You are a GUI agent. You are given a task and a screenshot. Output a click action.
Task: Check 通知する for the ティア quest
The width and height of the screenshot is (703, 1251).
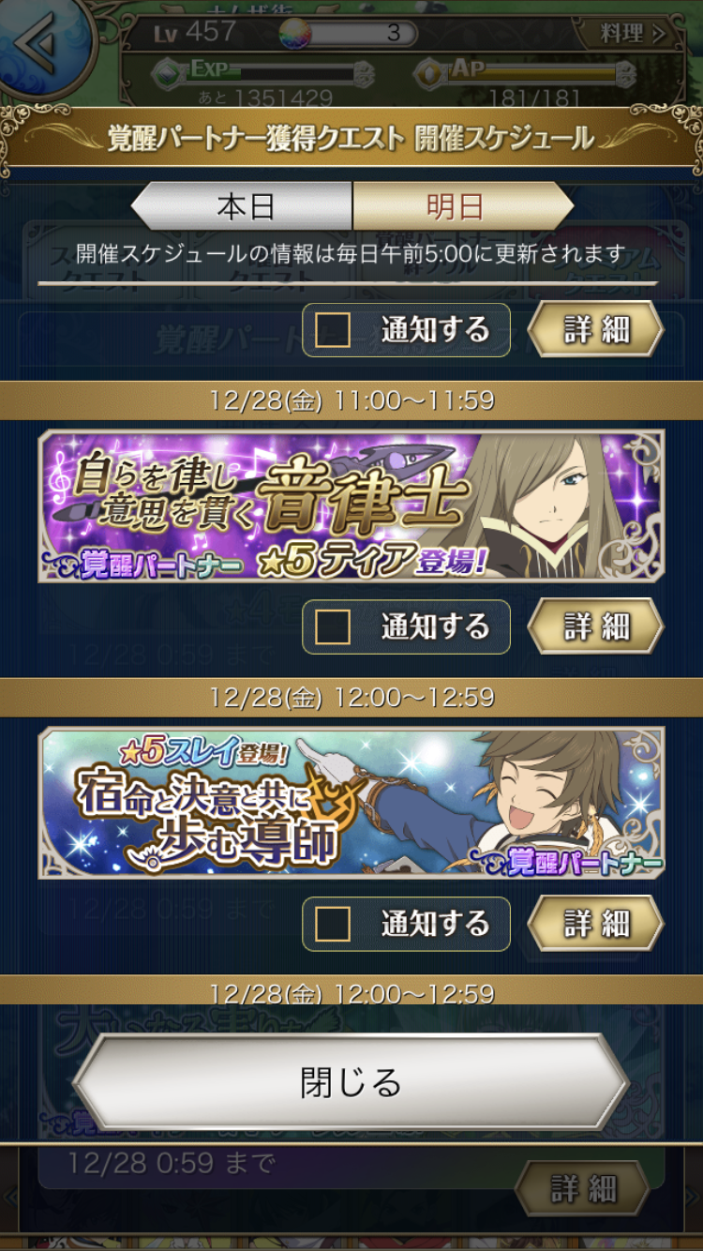(333, 627)
